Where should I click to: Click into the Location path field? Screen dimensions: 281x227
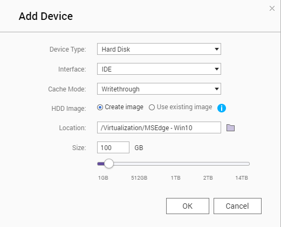point(159,127)
